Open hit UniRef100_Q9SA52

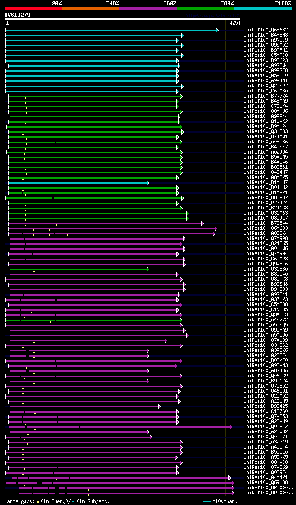[266, 45]
